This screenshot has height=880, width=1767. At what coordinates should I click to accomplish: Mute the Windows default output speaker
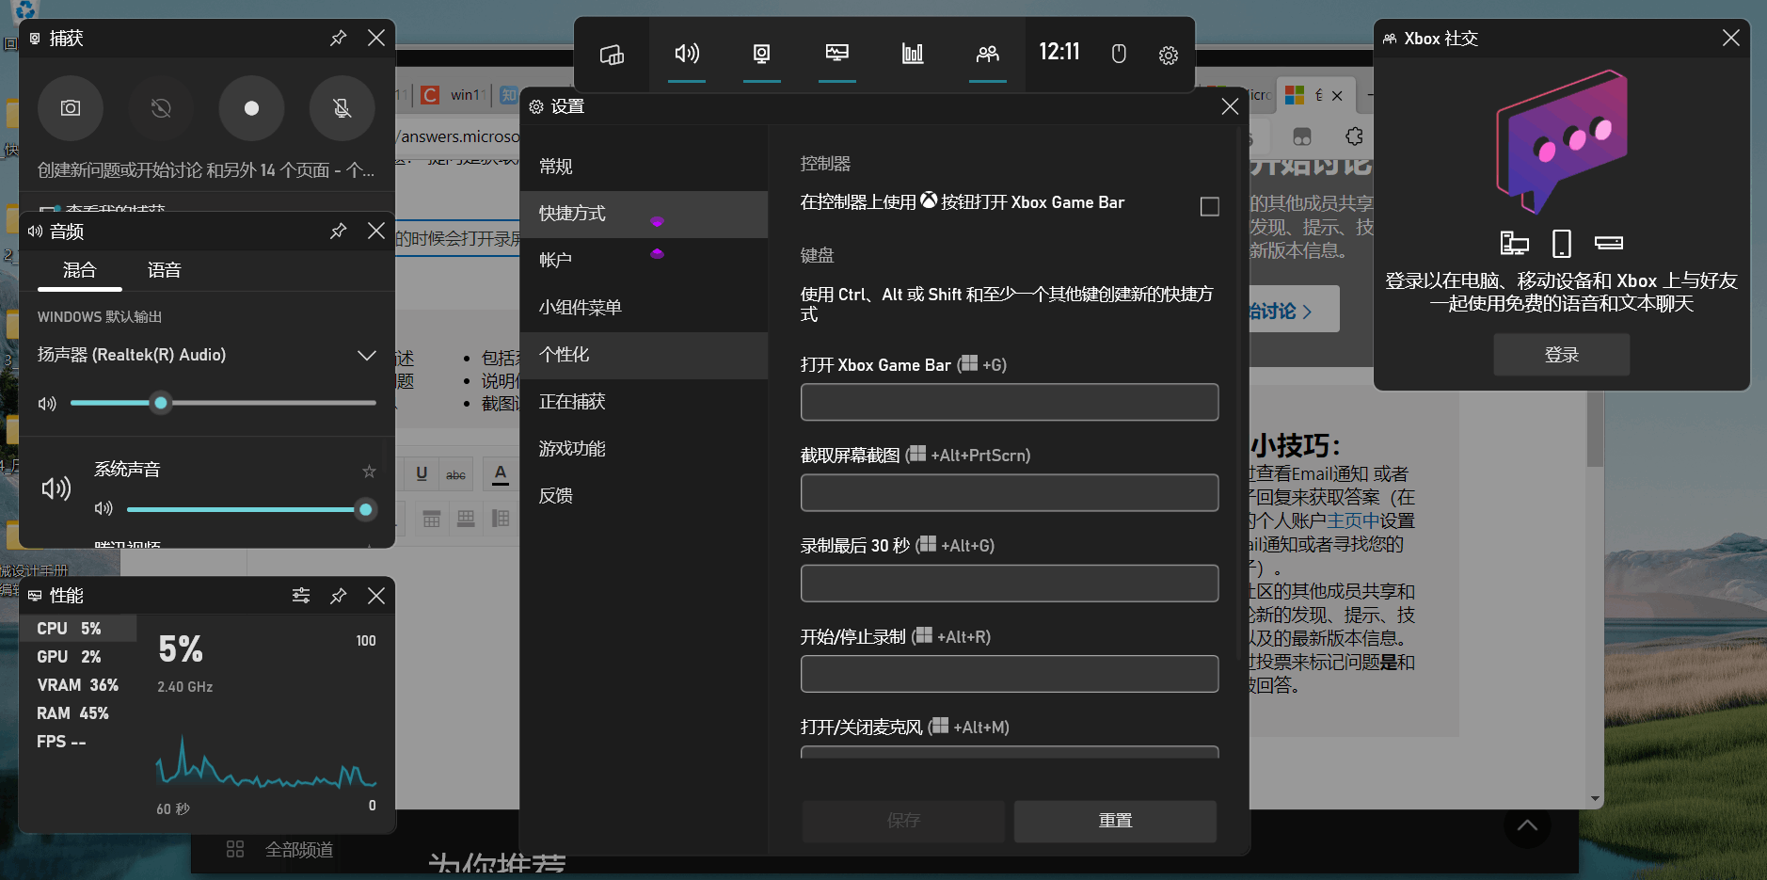(x=47, y=404)
